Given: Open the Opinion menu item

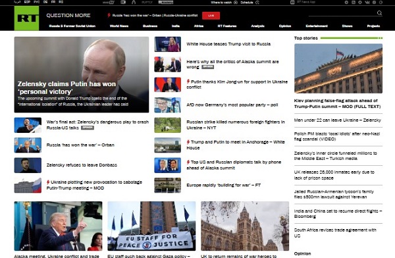Looking at the screenshot, I should 285,26.
